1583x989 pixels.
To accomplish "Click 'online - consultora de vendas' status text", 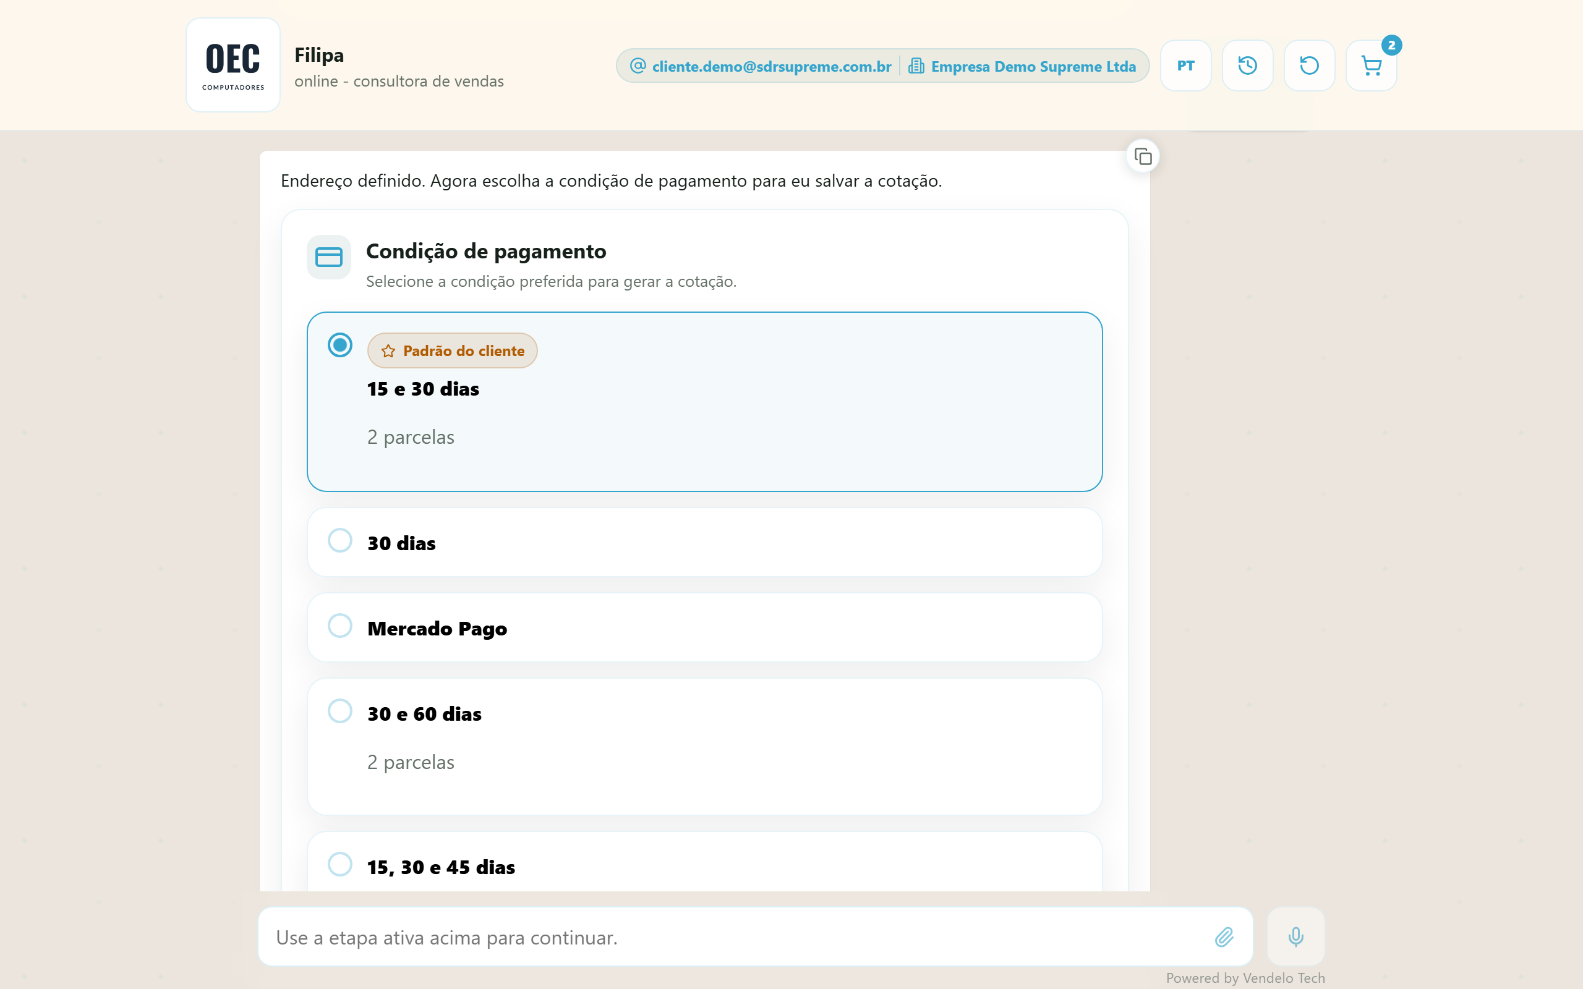I will coord(399,82).
